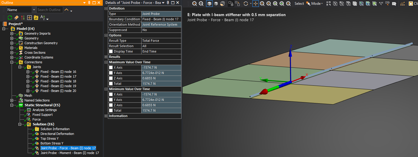The image size is (418, 157).
Task: Select the Pan tool in graphics toolbar
Action: click(x=255, y=4)
